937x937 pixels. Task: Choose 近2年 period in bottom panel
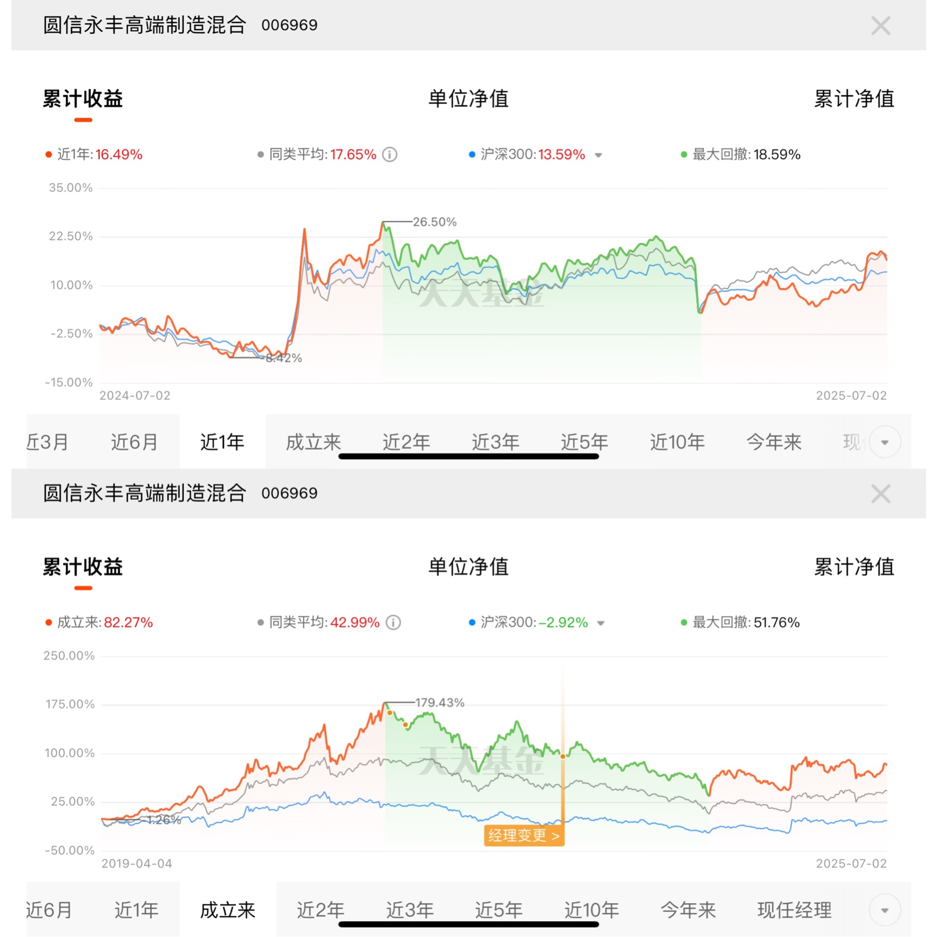tap(320, 910)
